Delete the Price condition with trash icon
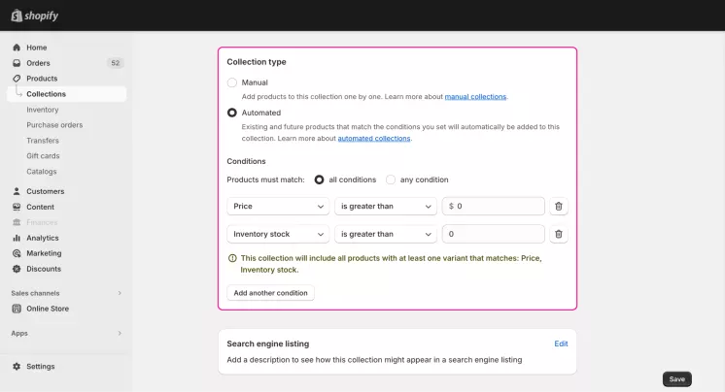This screenshot has width=725, height=392. (x=559, y=207)
